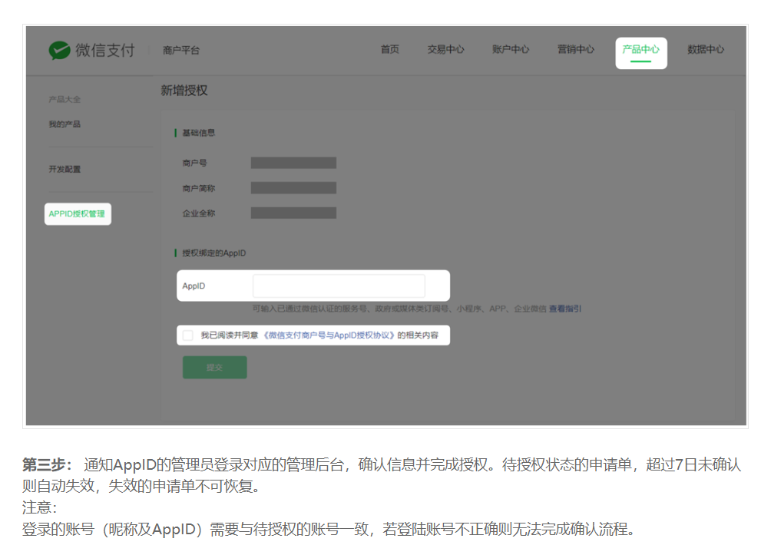
Task: Open 开发配置 in sidebar
Action: point(65,169)
